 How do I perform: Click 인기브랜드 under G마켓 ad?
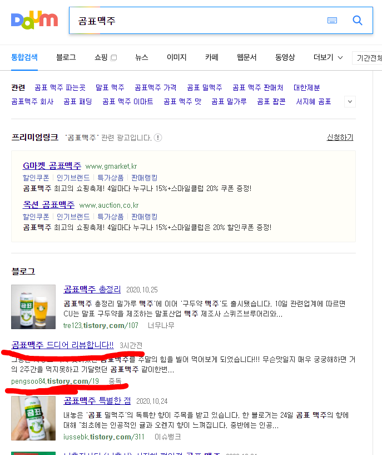coord(73,178)
